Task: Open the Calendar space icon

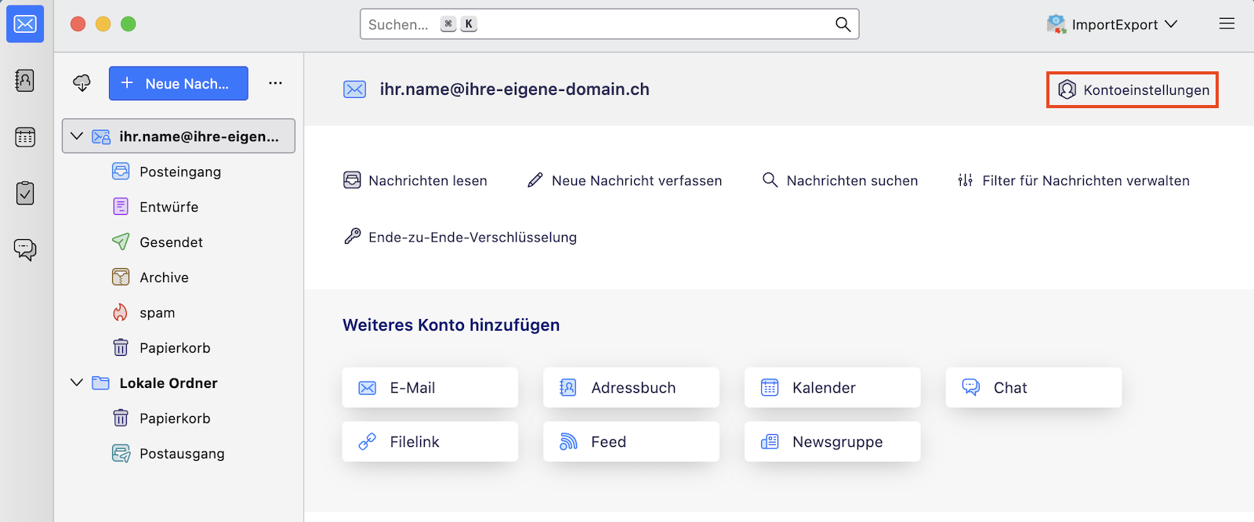Action: 25,137
